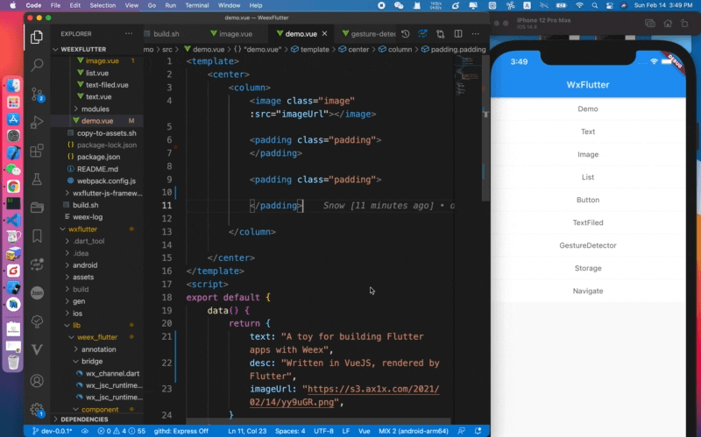Open the timeline history icon in editor toolbar
Viewport: 701px width, 437px height.
406,34
